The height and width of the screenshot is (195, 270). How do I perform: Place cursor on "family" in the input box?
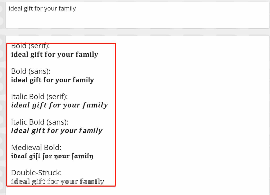[67, 8]
